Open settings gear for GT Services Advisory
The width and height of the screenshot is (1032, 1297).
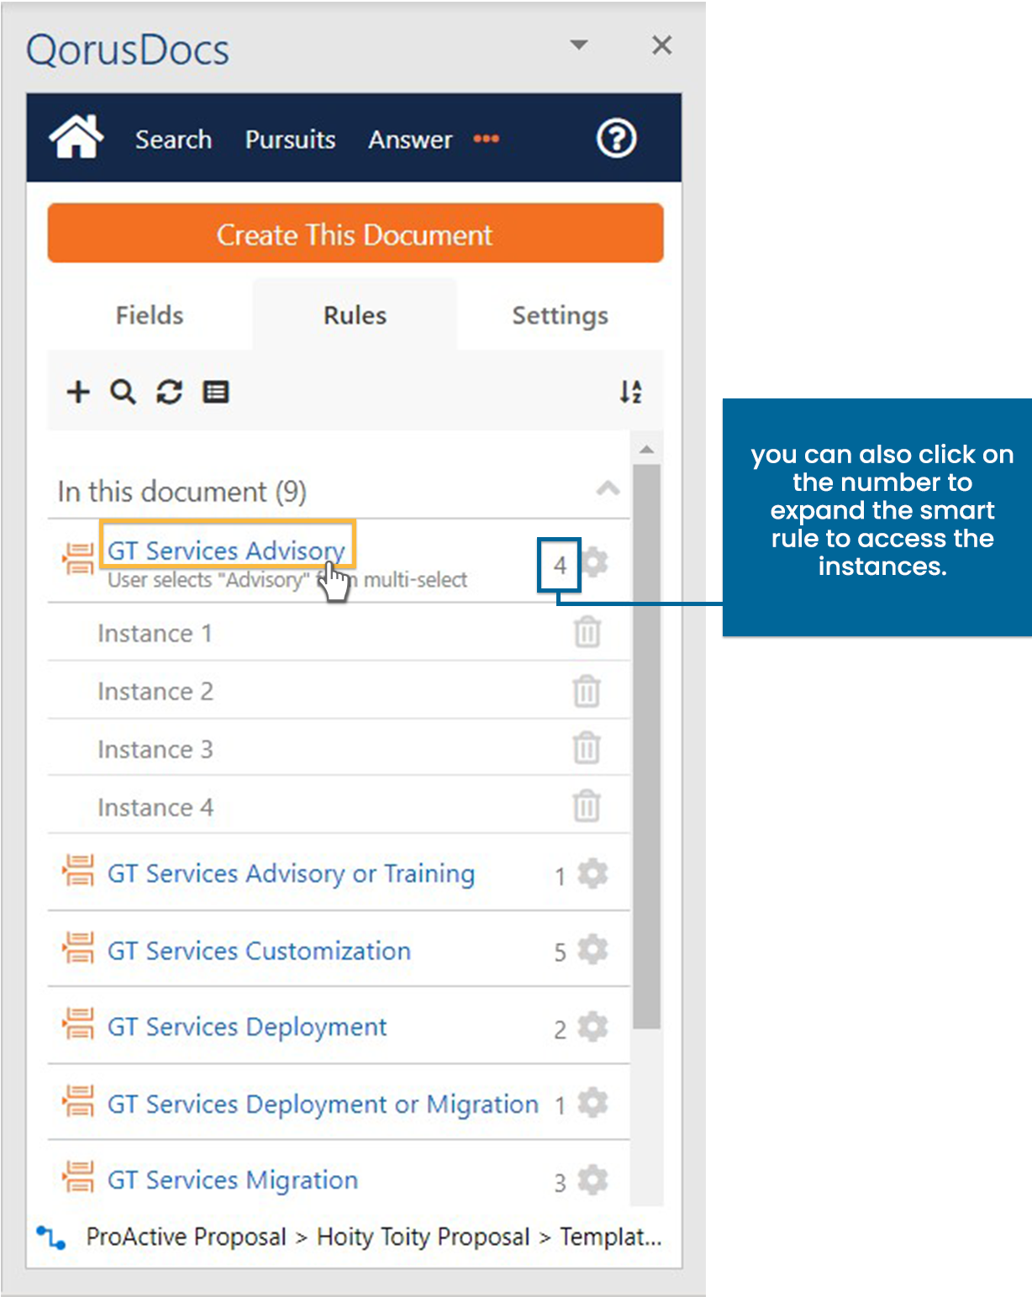tap(595, 562)
